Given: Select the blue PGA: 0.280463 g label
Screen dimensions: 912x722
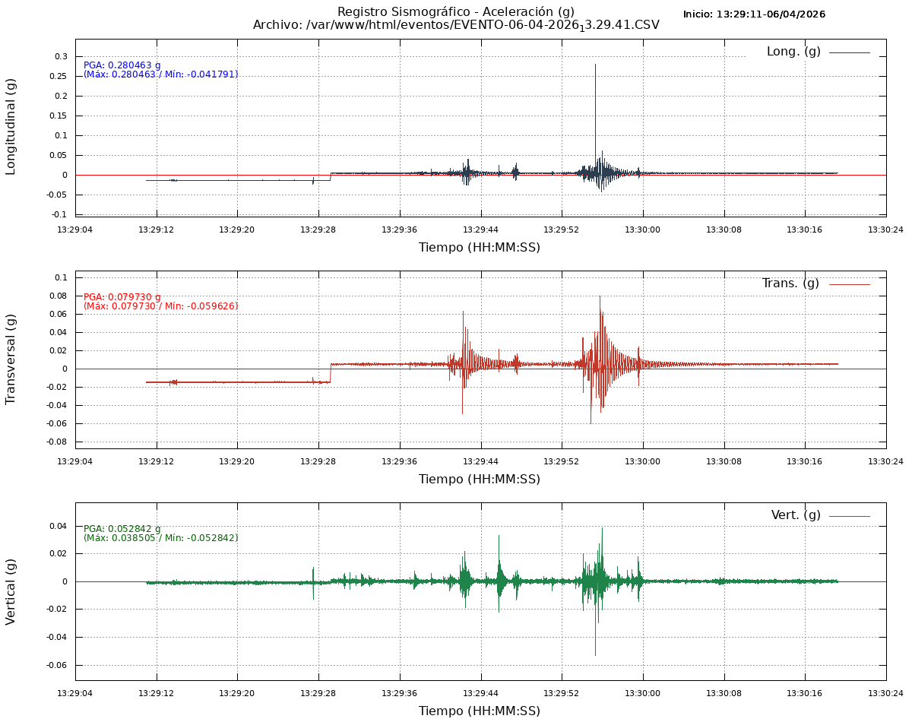Looking at the screenshot, I should (122, 65).
